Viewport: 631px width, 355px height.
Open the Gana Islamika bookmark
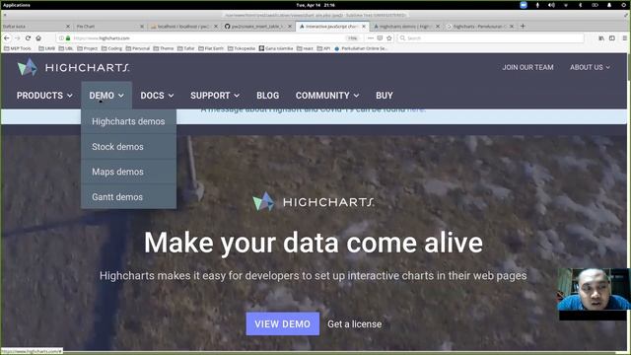(276, 48)
